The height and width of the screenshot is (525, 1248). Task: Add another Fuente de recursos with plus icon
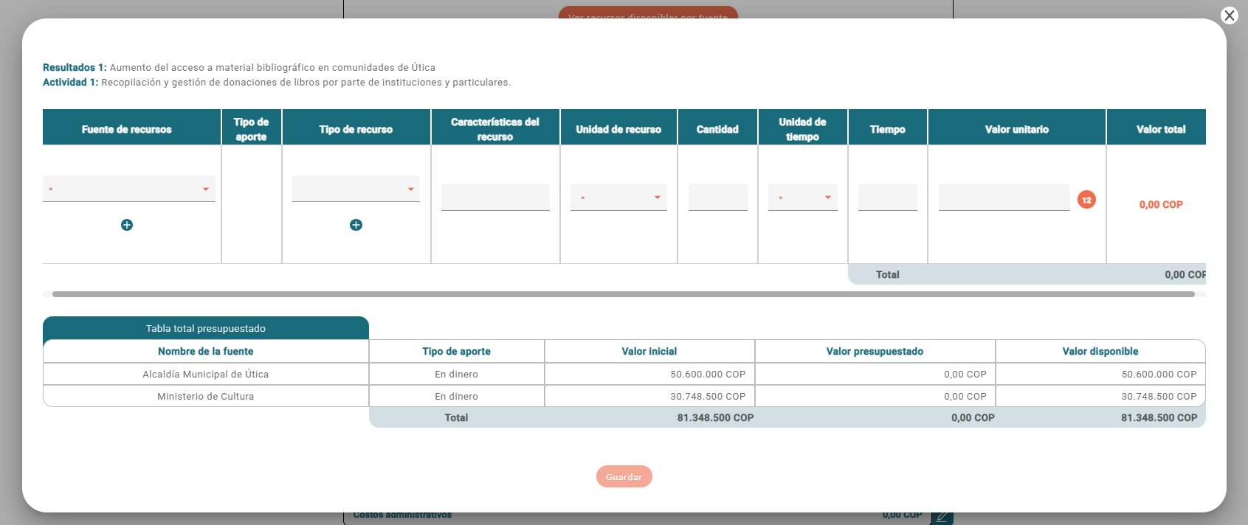[x=127, y=225]
